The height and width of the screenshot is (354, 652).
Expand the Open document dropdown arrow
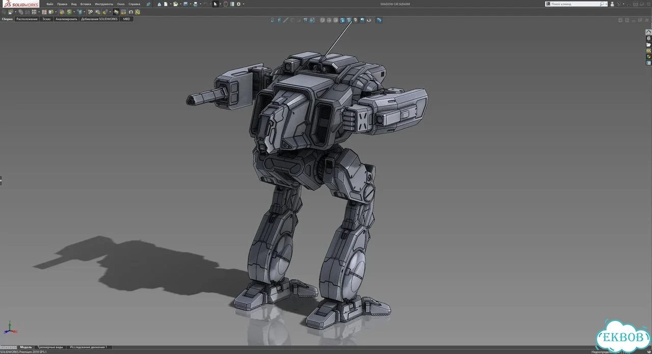180,4
